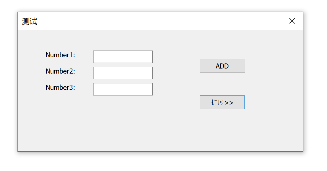Viewport: 327px width, 171px height.
Task: Expand the dialog with 扩展>> button
Action: 222,102
